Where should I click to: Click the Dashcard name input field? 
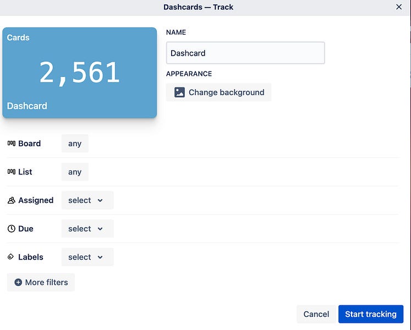(245, 53)
